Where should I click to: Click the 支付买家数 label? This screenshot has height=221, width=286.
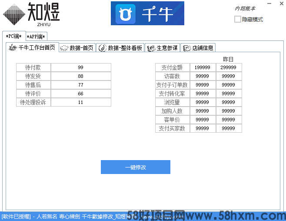(x=172, y=128)
